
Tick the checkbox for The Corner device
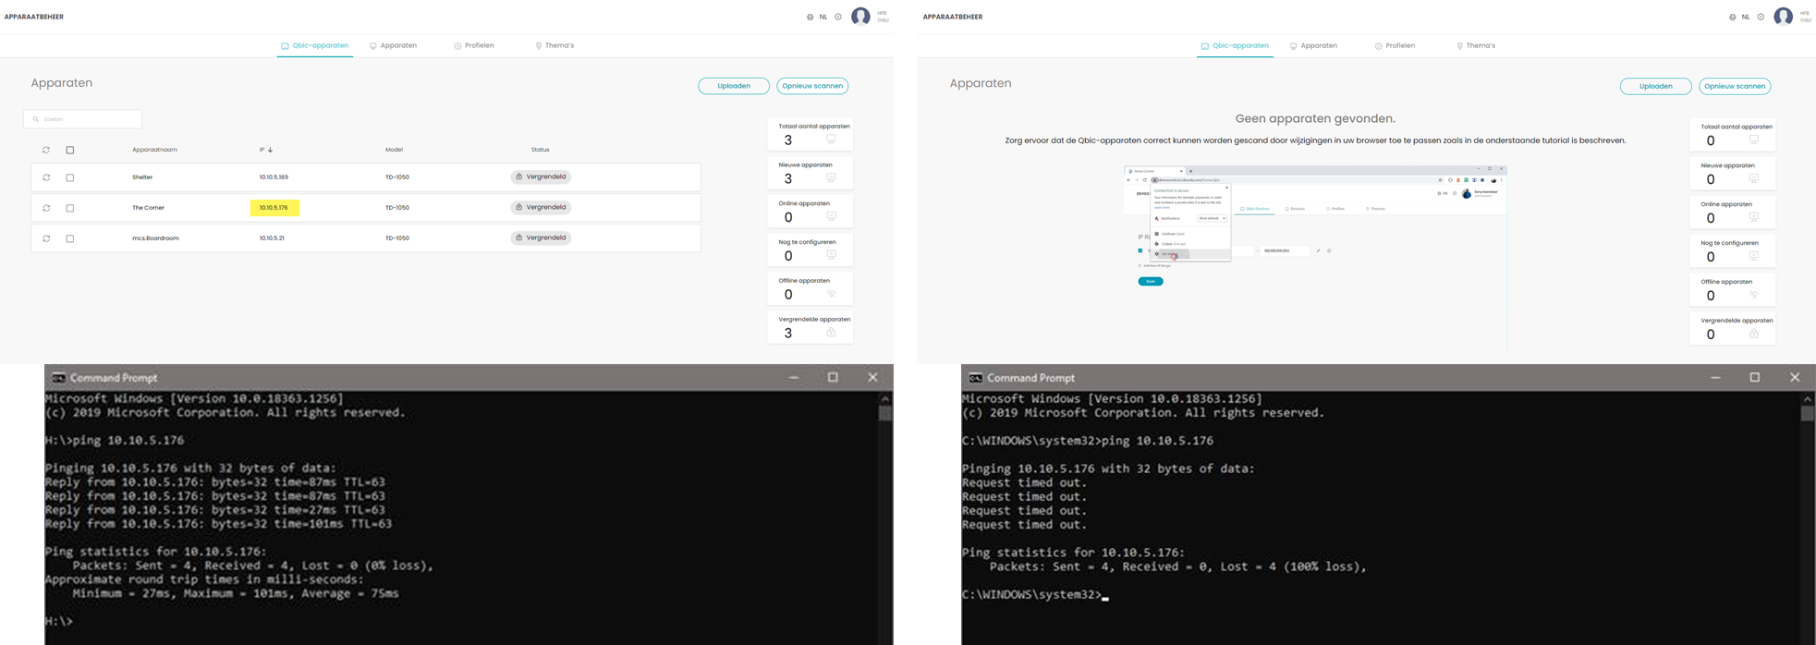pos(70,208)
